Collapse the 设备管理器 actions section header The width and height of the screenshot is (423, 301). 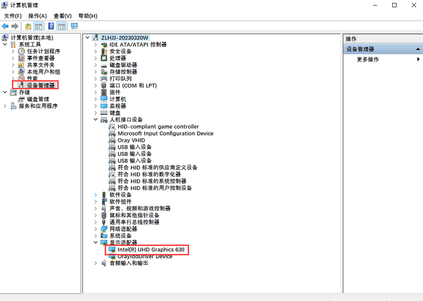click(x=417, y=49)
